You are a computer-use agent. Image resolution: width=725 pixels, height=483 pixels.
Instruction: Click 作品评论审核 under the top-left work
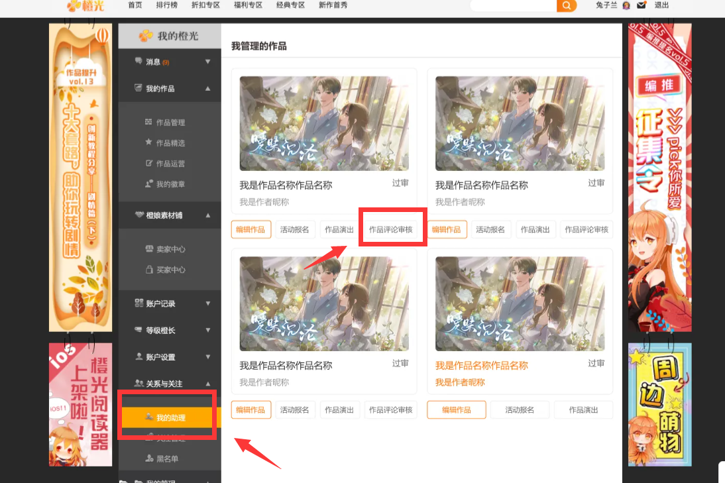391,230
